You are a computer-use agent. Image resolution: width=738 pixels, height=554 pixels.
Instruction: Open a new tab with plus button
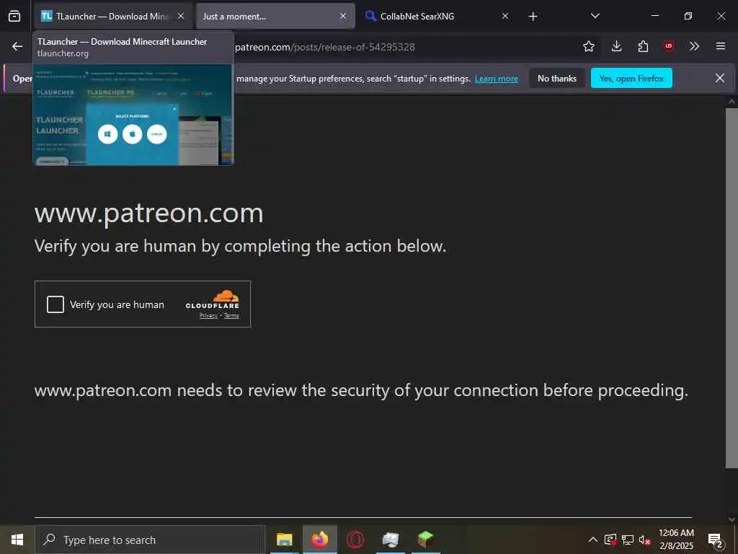click(533, 17)
